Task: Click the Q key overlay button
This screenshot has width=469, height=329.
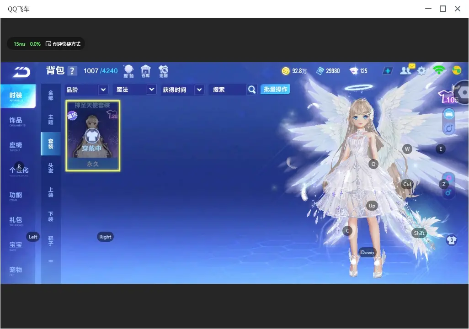Action: [373, 164]
